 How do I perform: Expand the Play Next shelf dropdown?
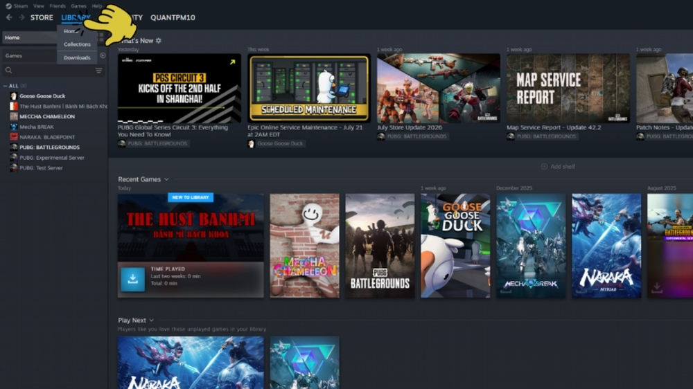coord(151,320)
